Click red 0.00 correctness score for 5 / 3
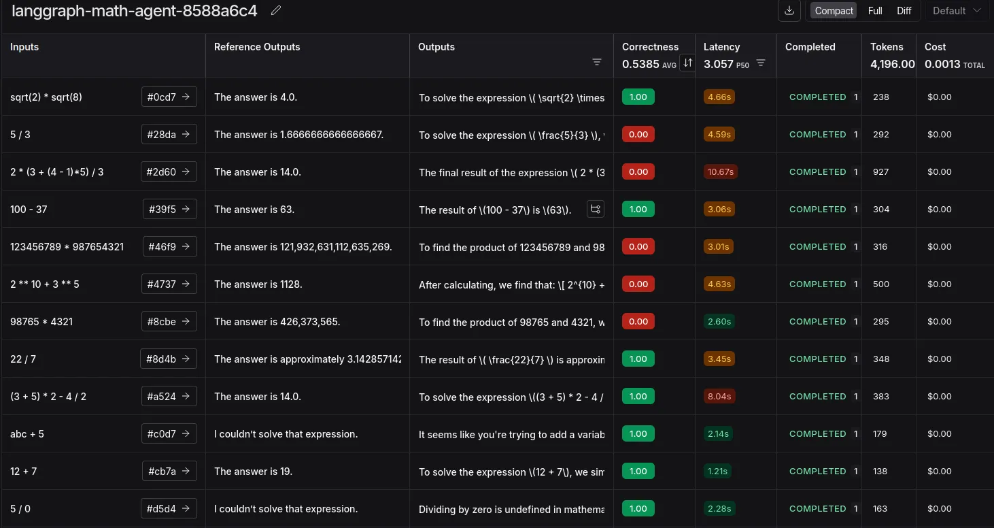 638,134
